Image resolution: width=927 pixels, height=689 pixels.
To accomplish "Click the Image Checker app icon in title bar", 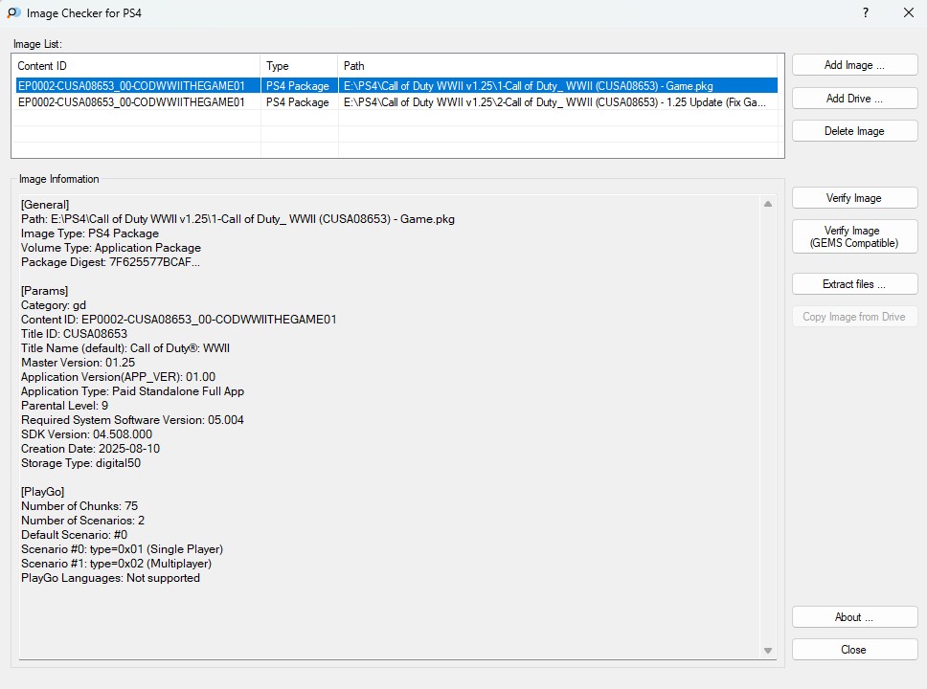I will pyautogui.click(x=13, y=13).
